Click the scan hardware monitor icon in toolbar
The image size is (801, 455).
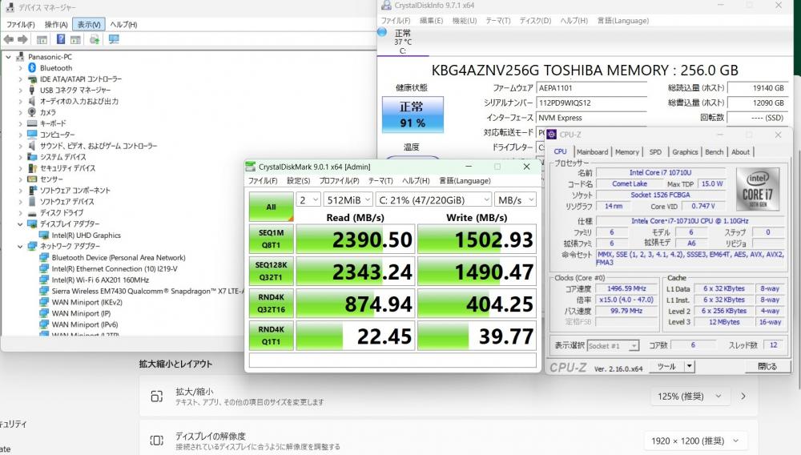[114, 39]
